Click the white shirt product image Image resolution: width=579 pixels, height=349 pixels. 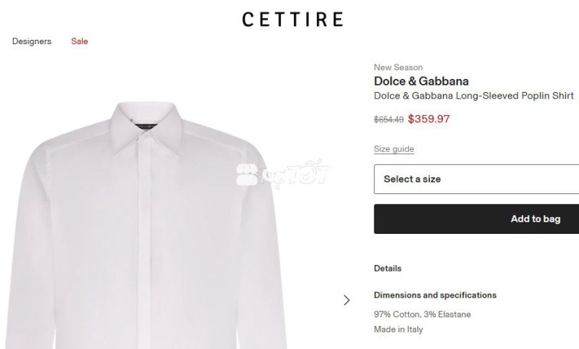145,232
